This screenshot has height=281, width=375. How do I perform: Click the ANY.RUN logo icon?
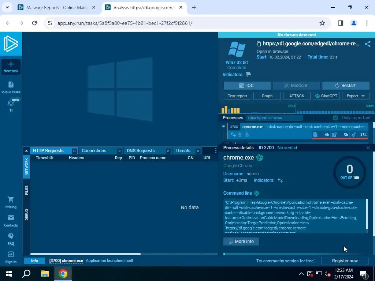point(11,44)
